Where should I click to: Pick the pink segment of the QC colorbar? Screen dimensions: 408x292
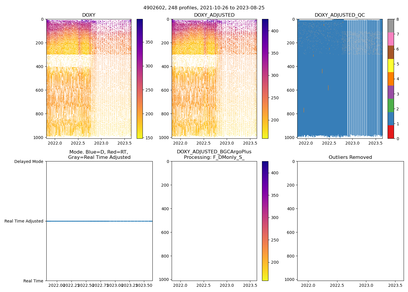[391, 39]
